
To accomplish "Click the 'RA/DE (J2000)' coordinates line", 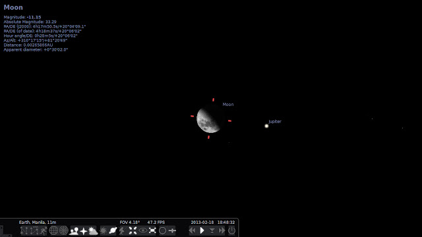I will pos(45,26).
